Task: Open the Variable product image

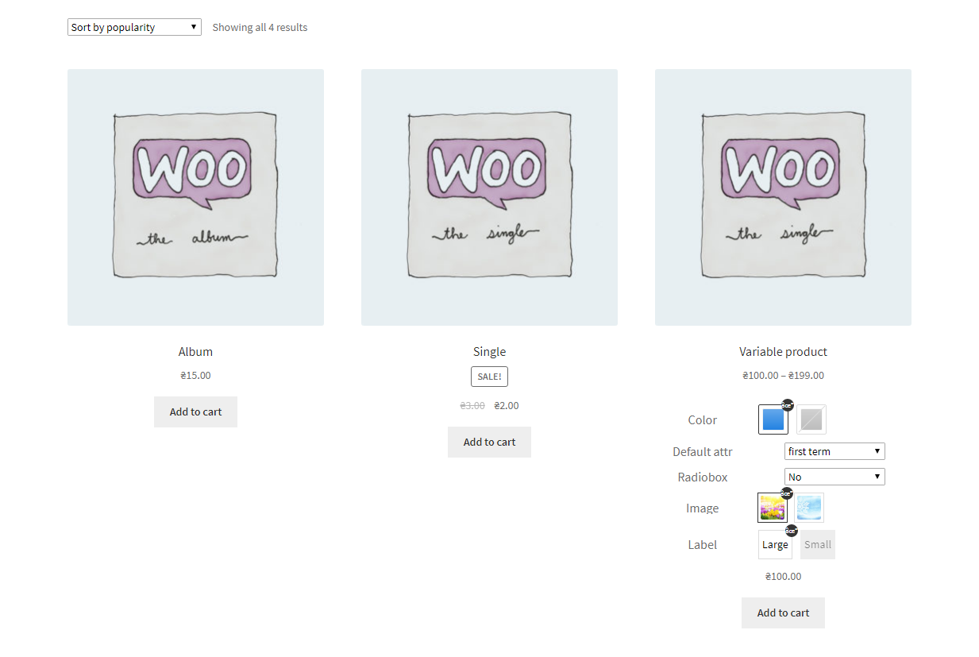Action: coord(783,197)
